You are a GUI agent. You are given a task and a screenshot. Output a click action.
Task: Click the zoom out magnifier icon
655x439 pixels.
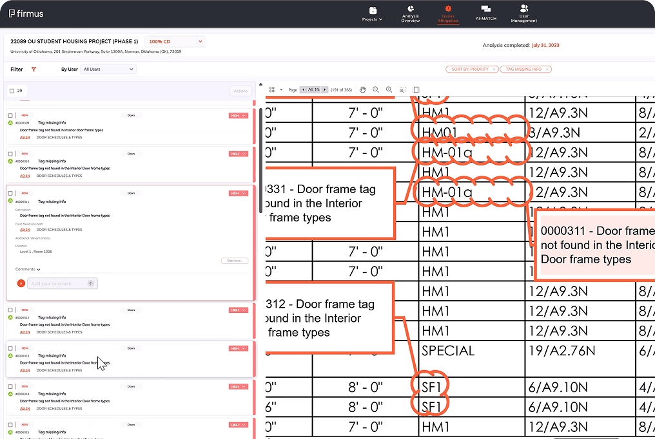tap(375, 89)
